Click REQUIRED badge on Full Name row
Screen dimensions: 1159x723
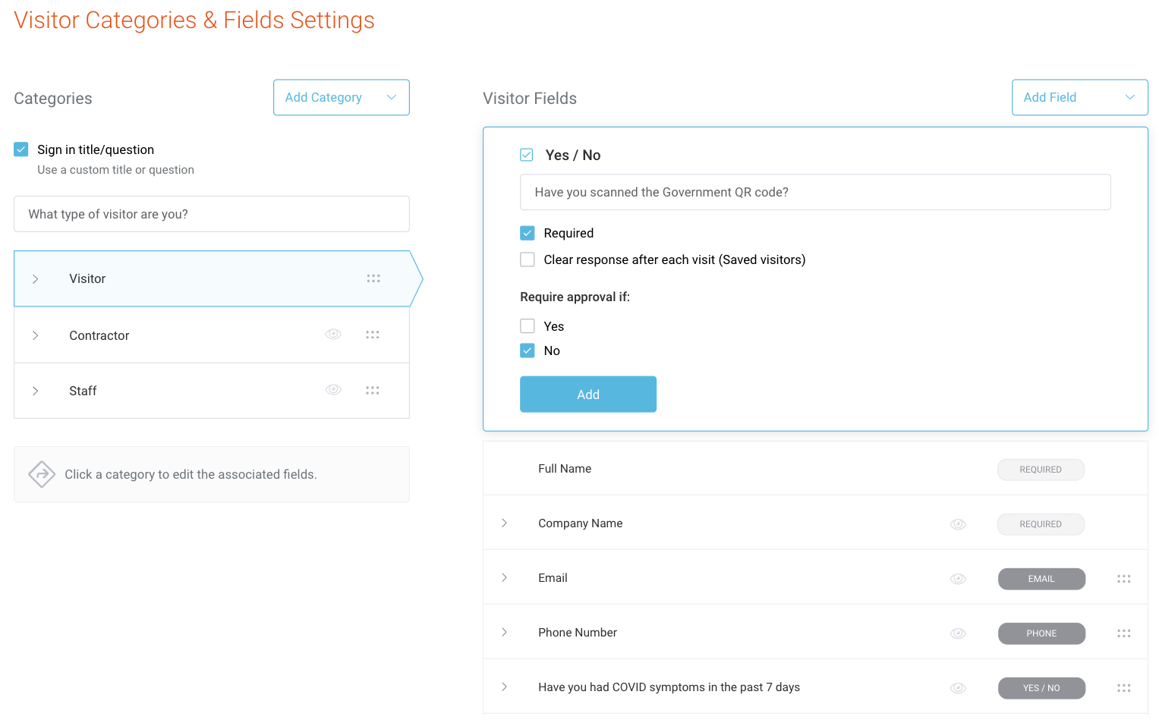point(1041,470)
